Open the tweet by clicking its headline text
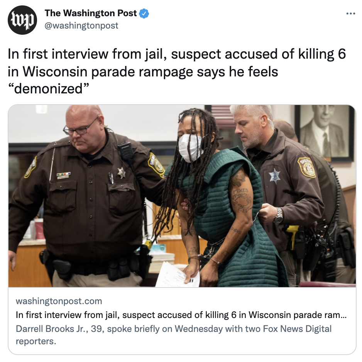 coord(177,71)
